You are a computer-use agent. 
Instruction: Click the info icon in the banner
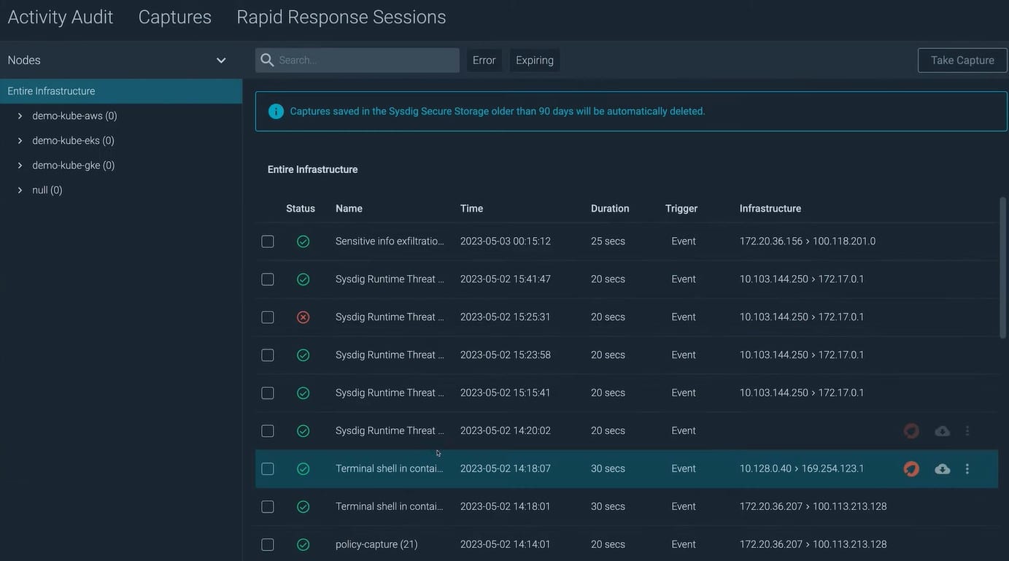[x=276, y=112]
